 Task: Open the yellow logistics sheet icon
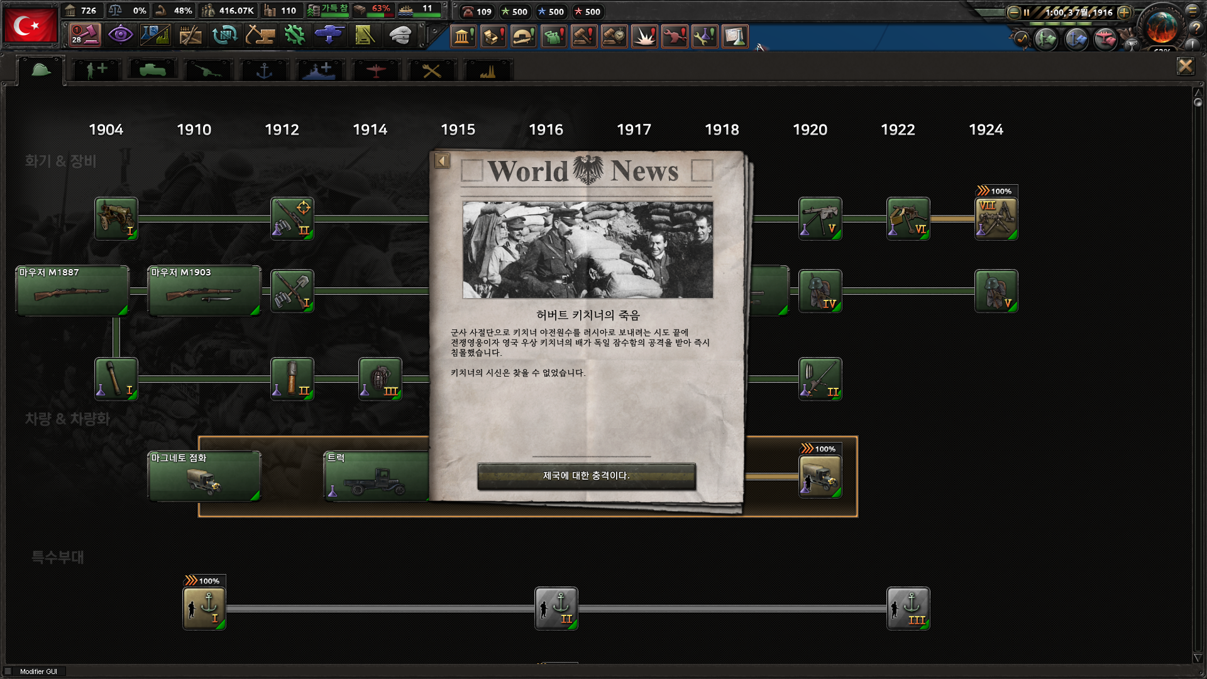365,35
